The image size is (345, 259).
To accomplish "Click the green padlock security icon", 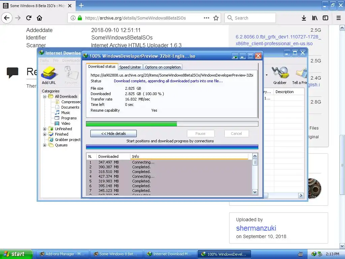I will [x=80, y=18].
